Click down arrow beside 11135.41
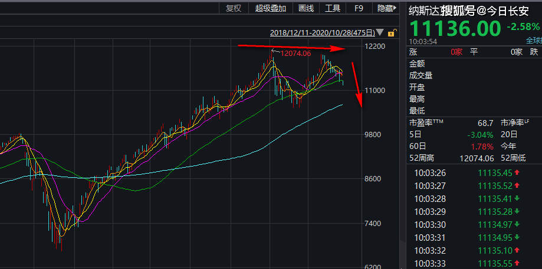The width and height of the screenshot is (542, 269). tap(517, 198)
